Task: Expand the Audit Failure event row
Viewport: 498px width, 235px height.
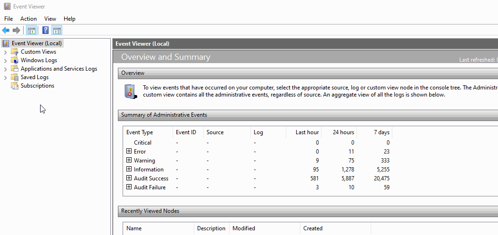Action: pos(129,187)
